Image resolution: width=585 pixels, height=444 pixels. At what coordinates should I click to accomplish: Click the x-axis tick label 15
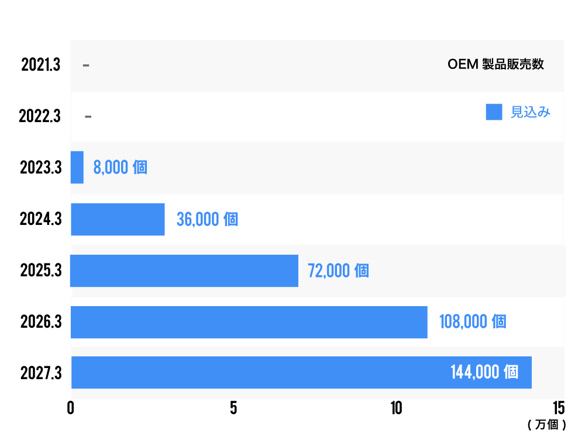(558, 408)
